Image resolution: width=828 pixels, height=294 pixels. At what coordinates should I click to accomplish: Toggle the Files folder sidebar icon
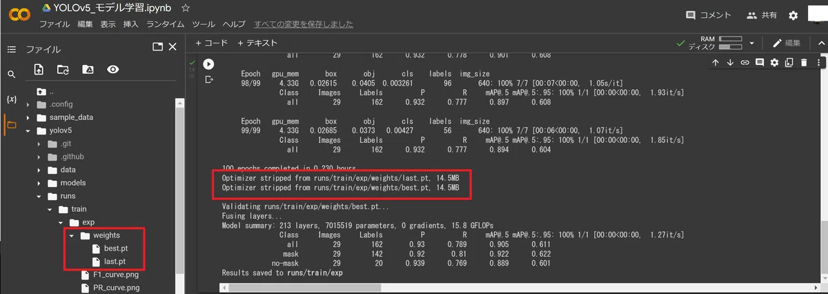(11, 125)
